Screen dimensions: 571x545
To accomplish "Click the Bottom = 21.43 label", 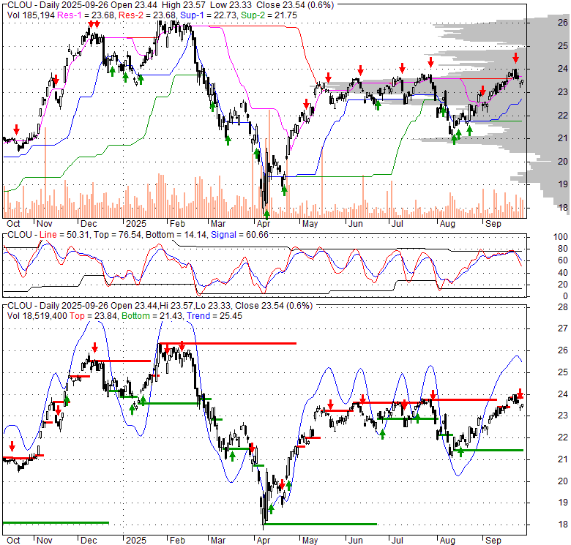I will point(152,316).
